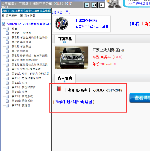Select 第7章 传动系统/车桥
This screenshot has width=150, height=151.
pyautogui.click(x=25, y=60)
